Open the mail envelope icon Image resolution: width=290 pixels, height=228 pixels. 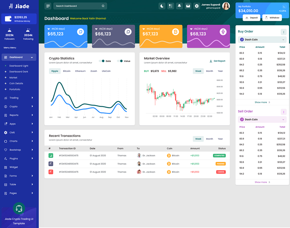coord(188,6)
